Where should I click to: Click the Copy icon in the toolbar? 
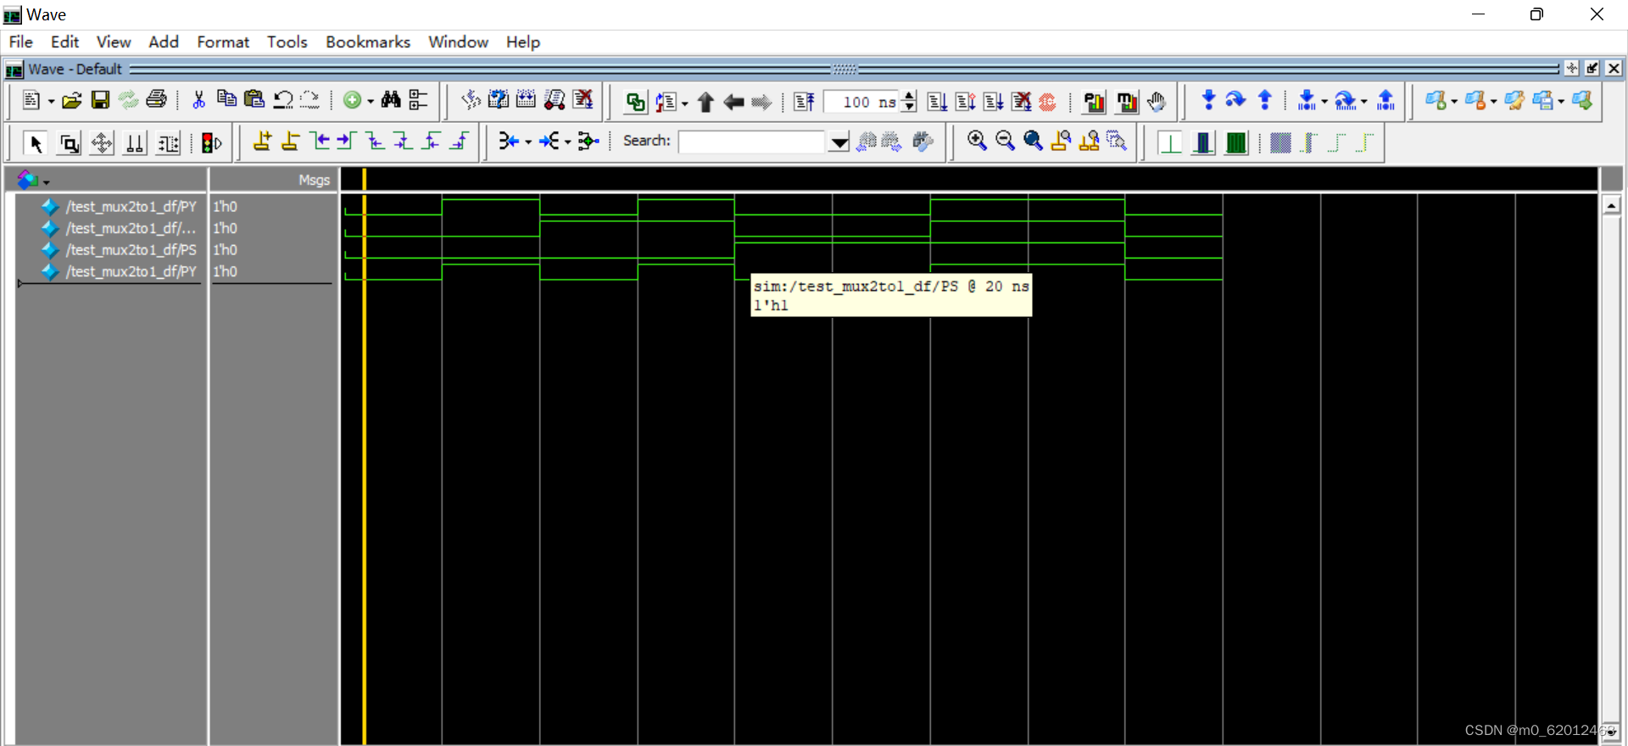[x=226, y=100]
